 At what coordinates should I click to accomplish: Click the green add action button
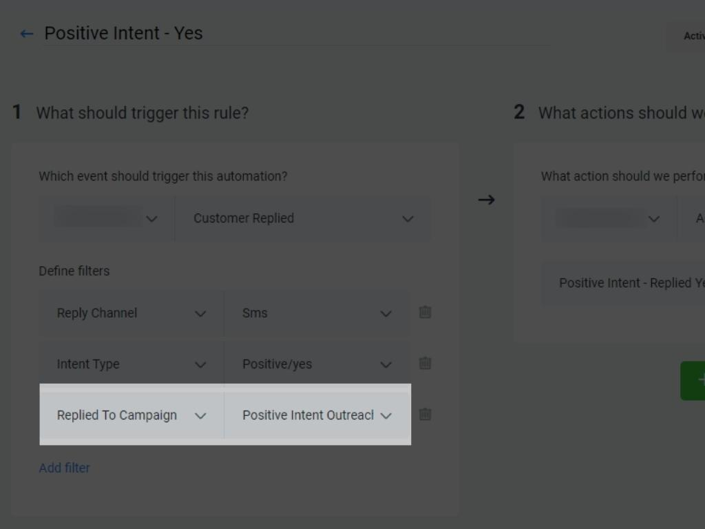pos(693,380)
